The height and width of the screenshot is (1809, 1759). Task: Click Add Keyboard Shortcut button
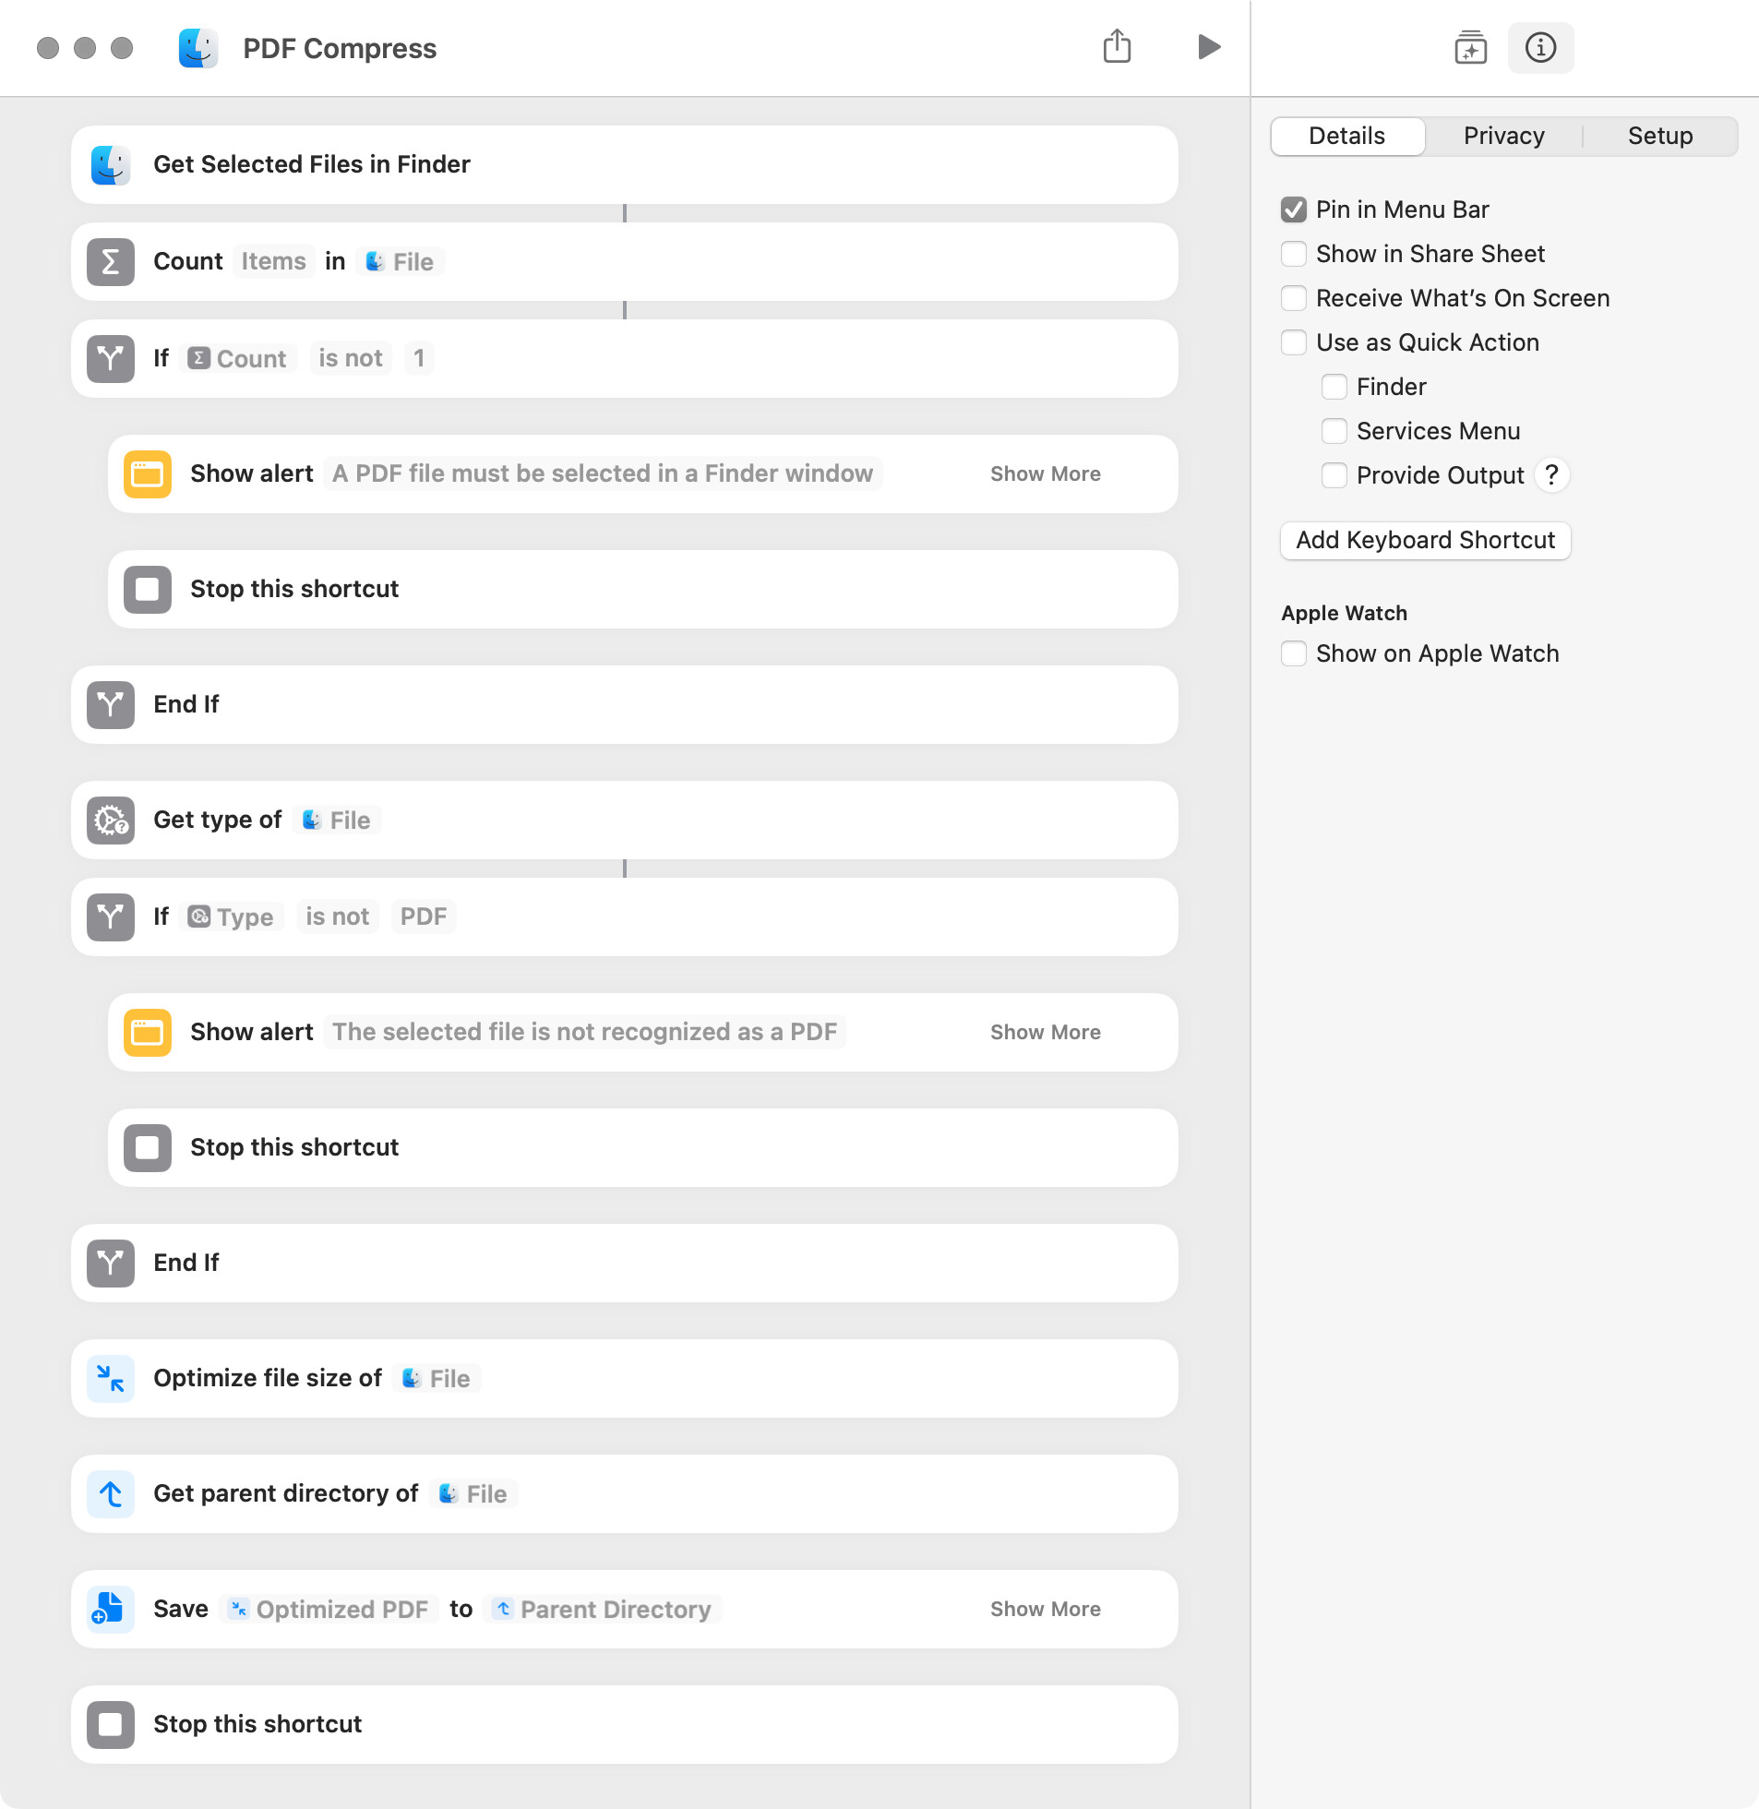pos(1425,541)
